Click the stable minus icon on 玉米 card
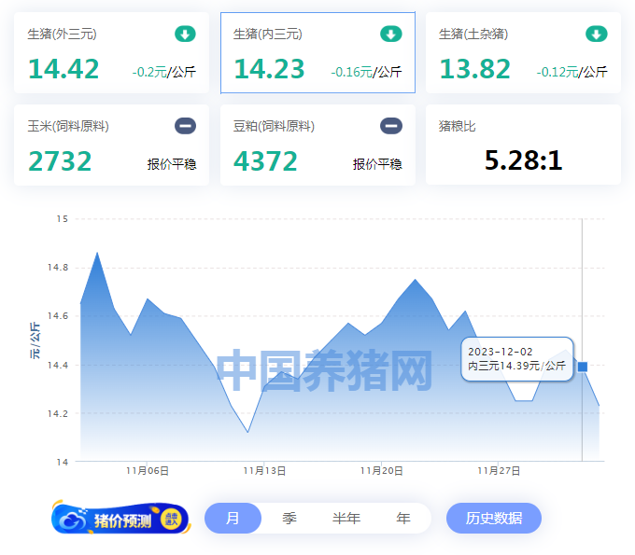Screen dimensions: 635x555 point(185,126)
